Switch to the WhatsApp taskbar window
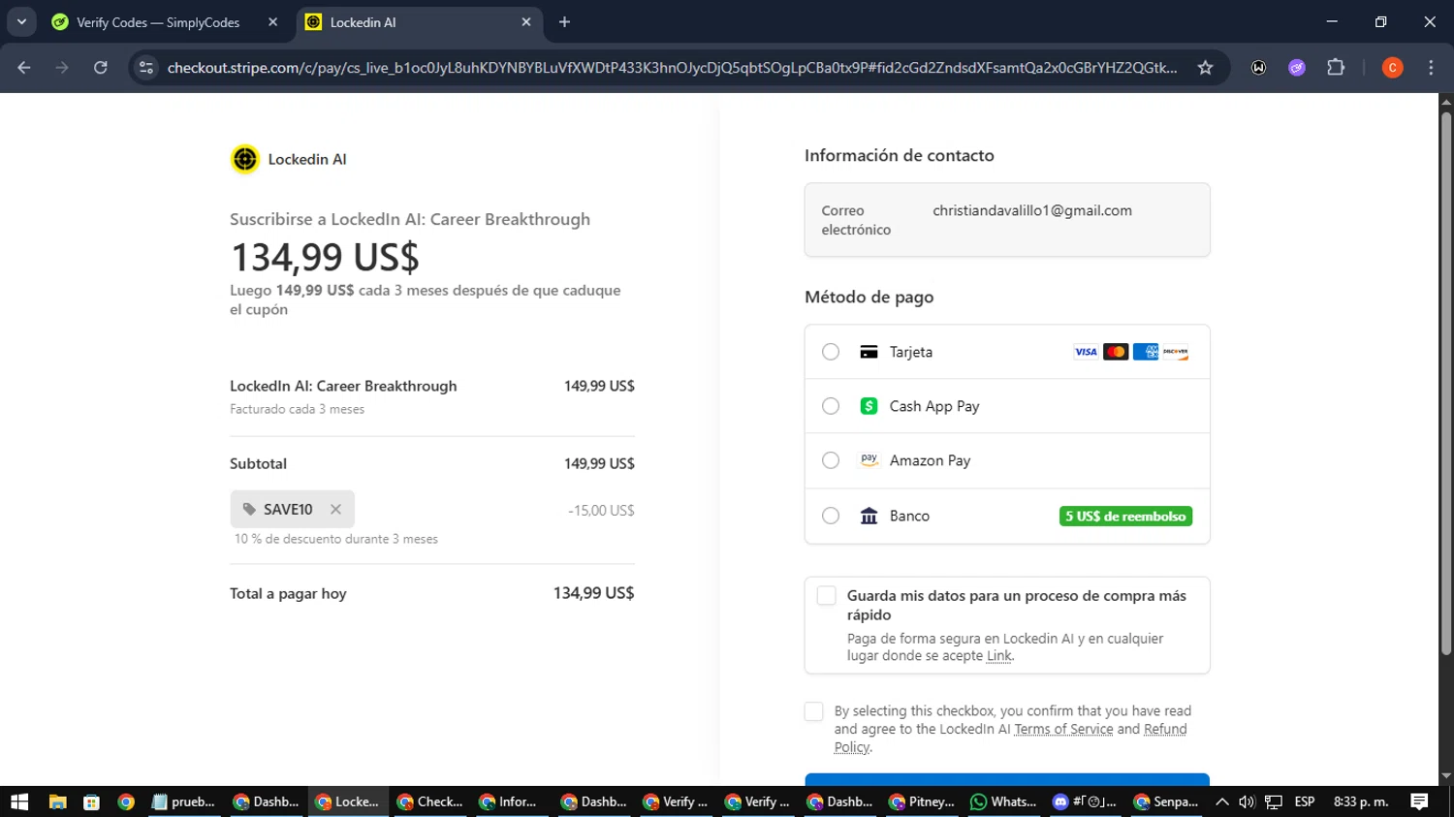Image resolution: width=1454 pixels, height=817 pixels. tap(1004, 801)
